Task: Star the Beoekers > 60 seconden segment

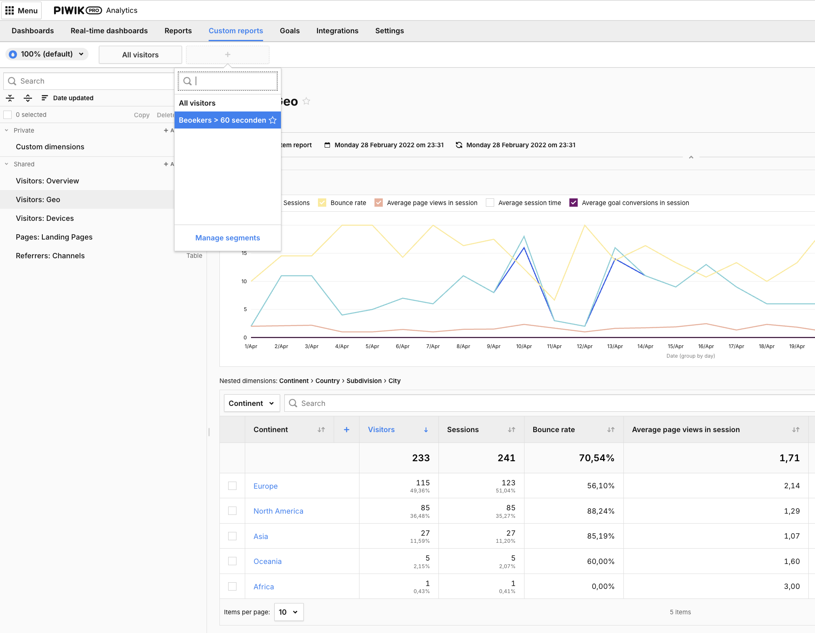Action: point(273,120)
